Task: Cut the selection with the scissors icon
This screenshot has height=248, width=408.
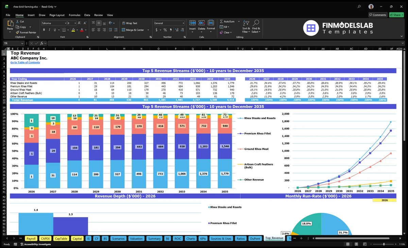Action: [x=18, y=21]
